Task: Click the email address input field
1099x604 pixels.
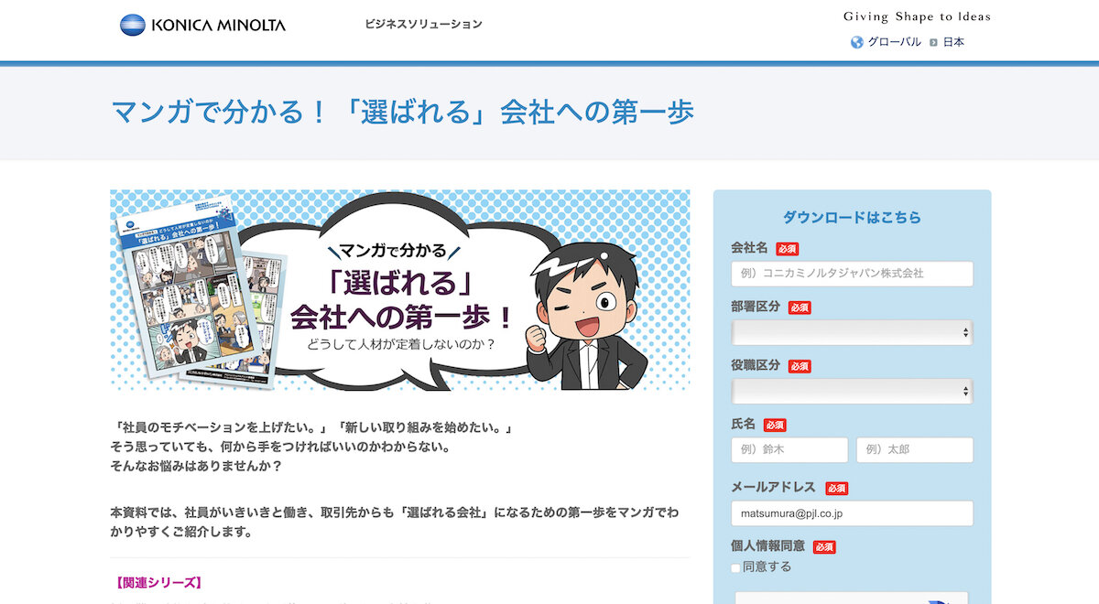Action: [852, 513]
